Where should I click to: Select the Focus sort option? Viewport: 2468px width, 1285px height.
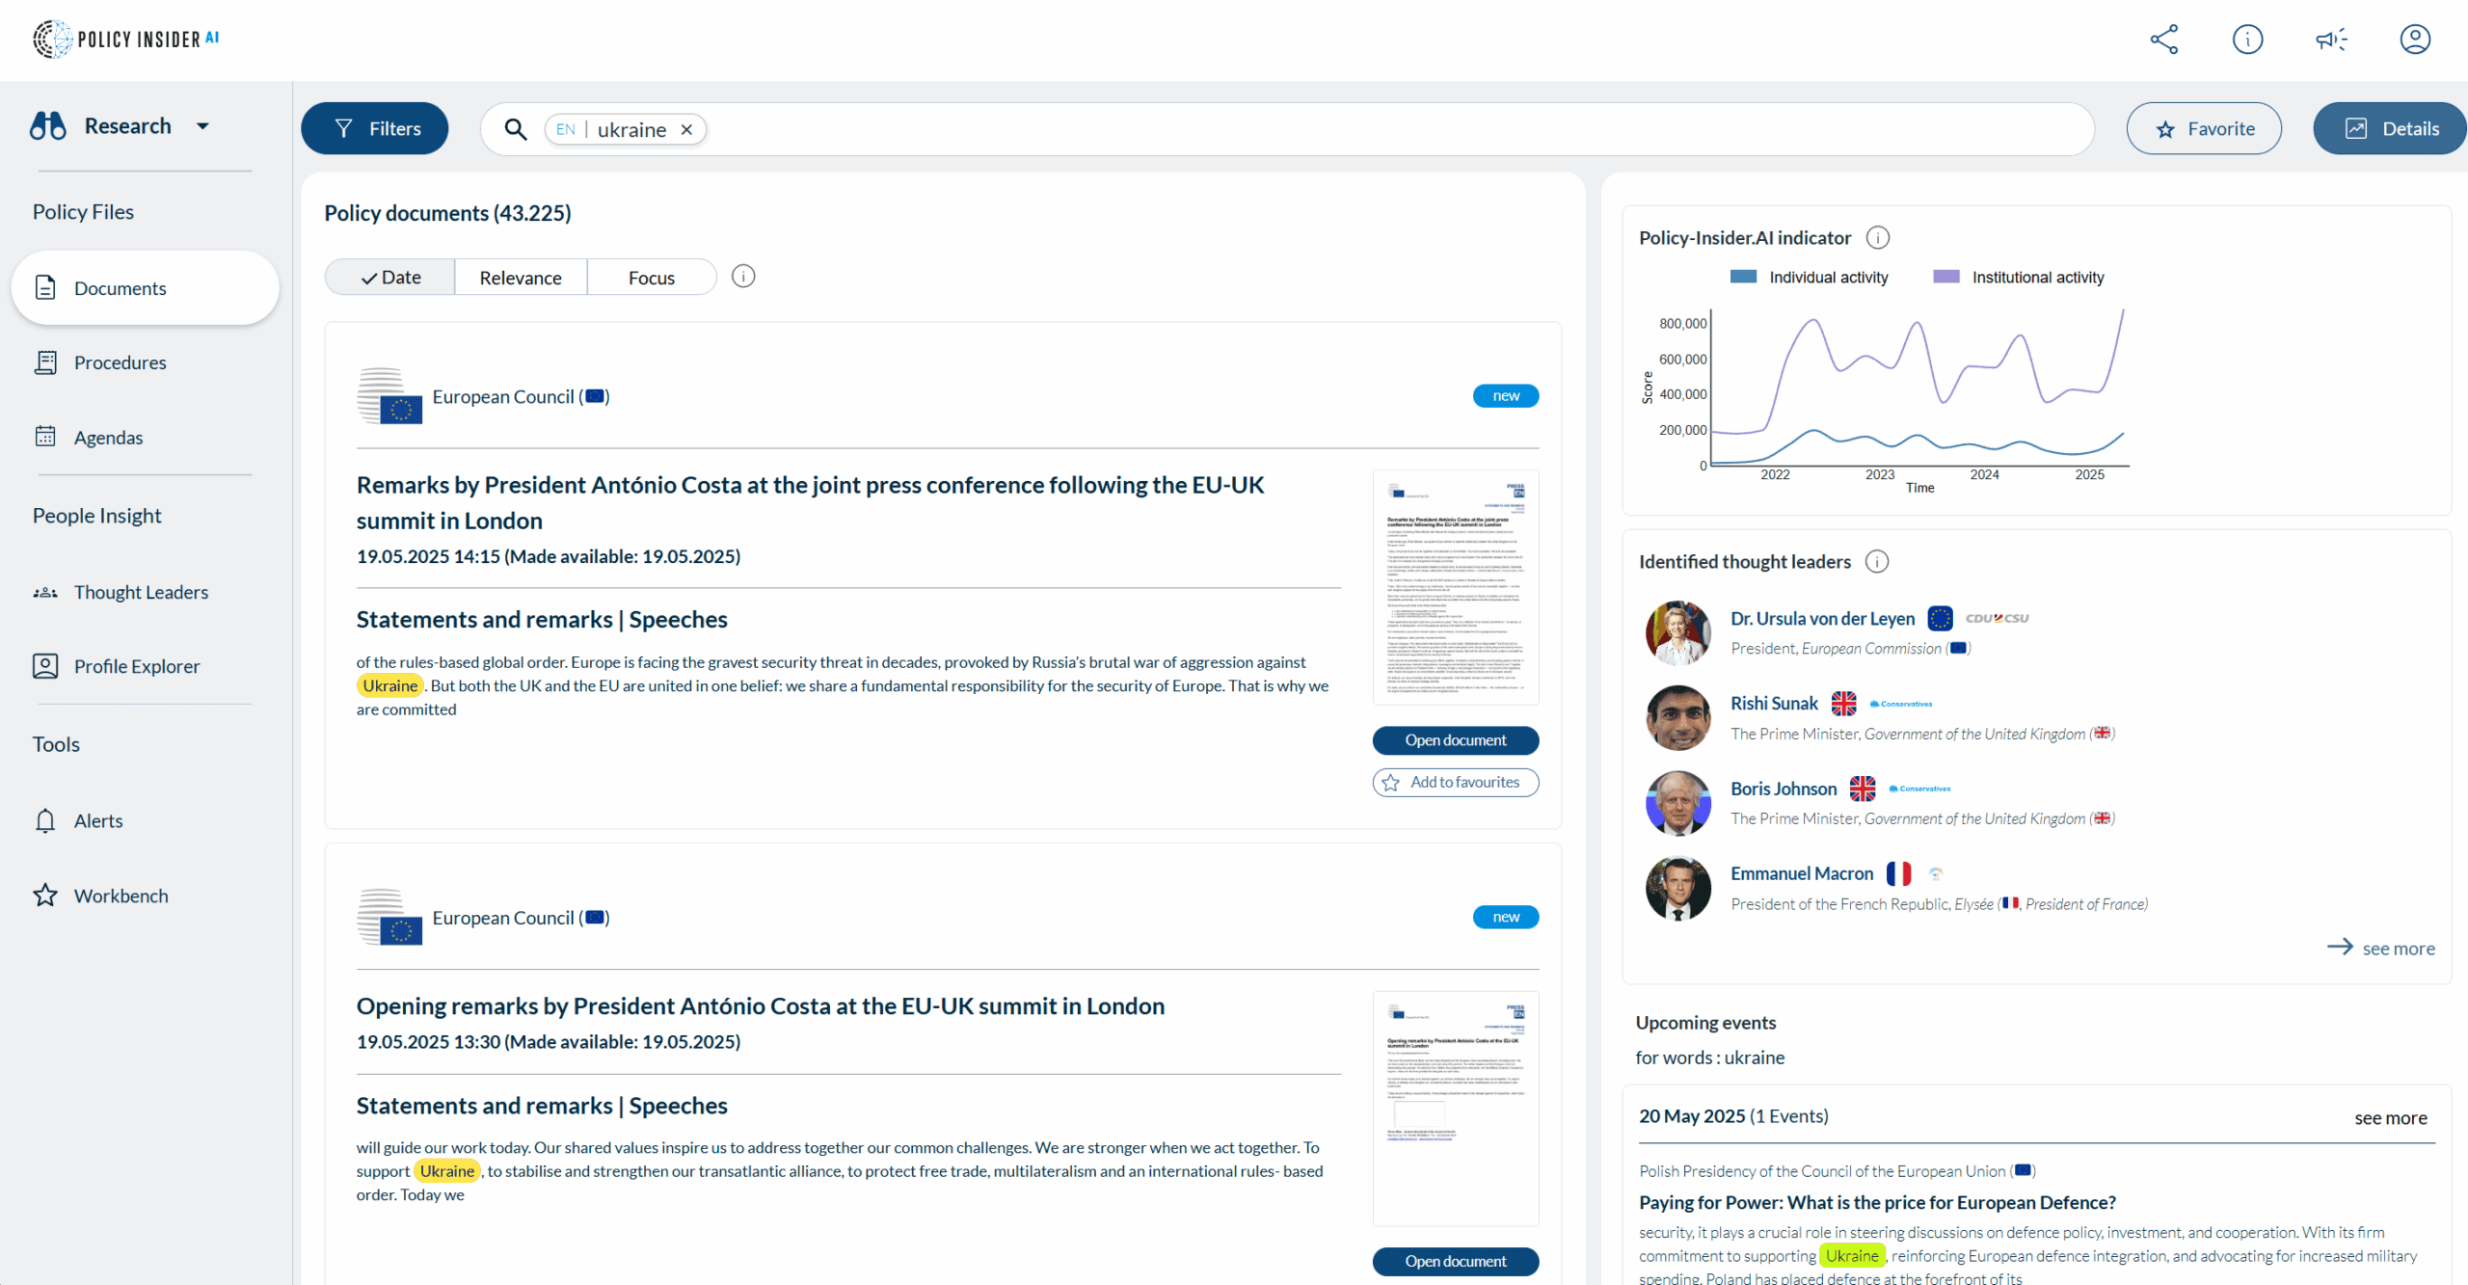(651, 278)
